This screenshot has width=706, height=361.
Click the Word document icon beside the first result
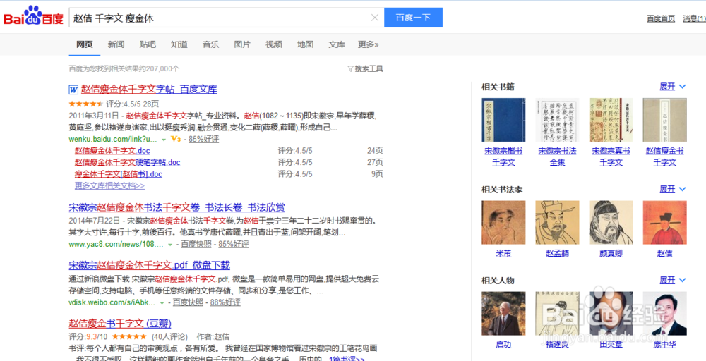(73, 90)
